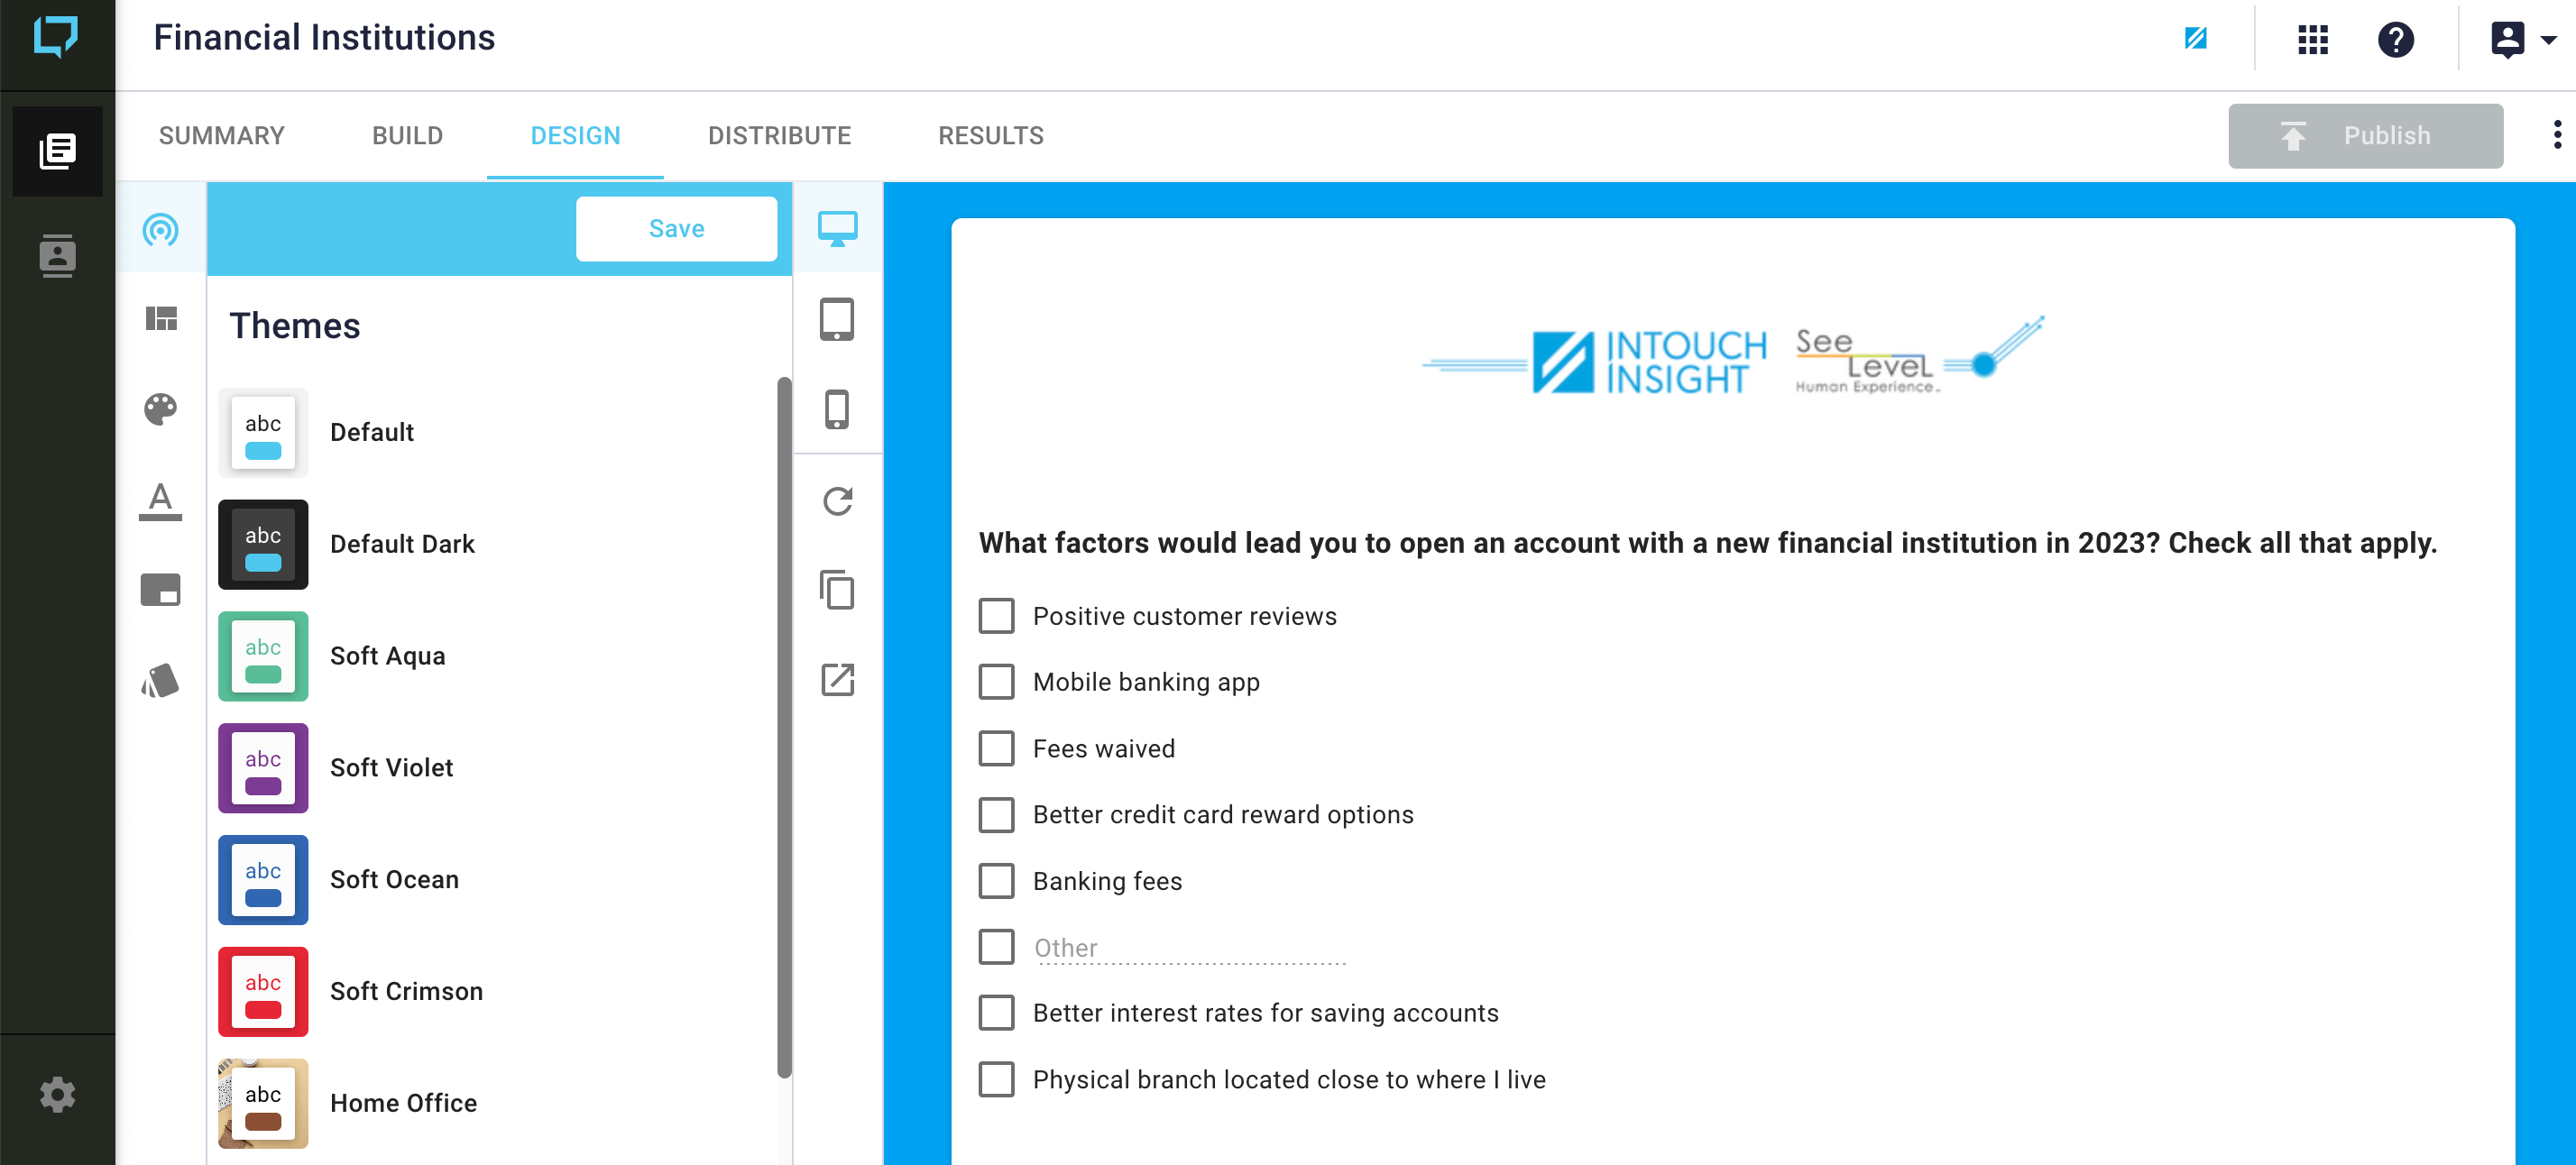Click the broadcast/live icon in sidebar

click(161, 230)
